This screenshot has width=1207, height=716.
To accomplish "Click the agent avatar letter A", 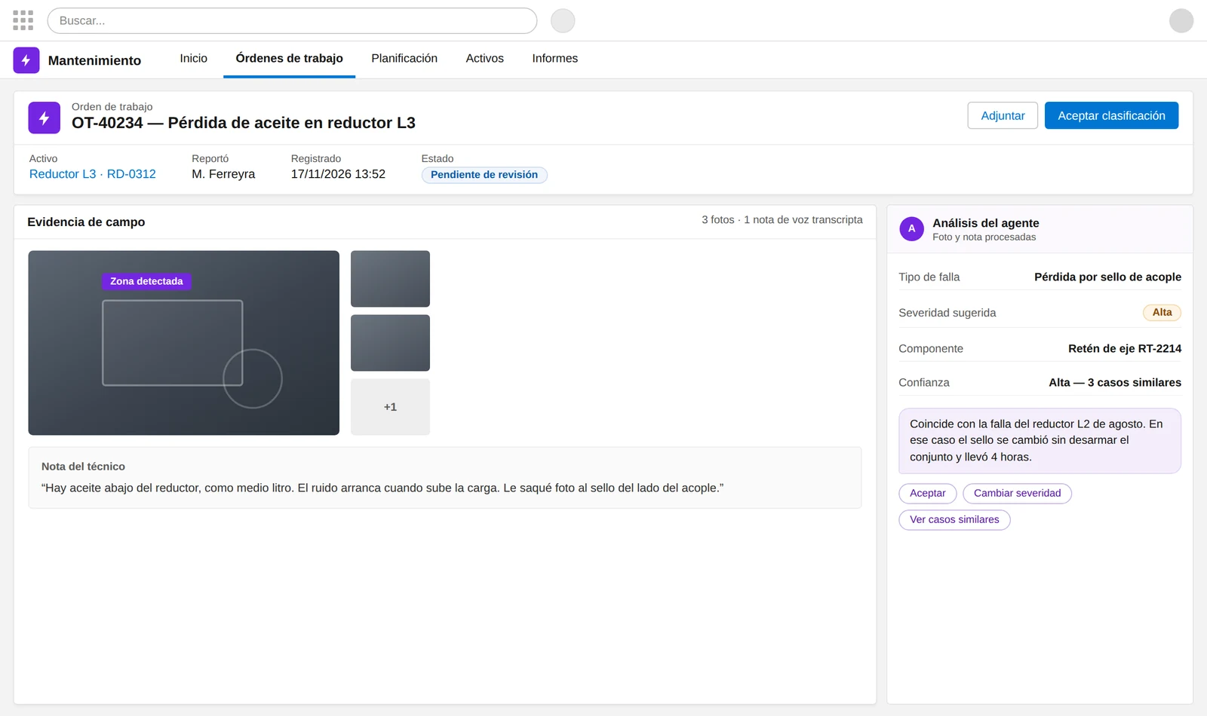I will tap(911, 228).
